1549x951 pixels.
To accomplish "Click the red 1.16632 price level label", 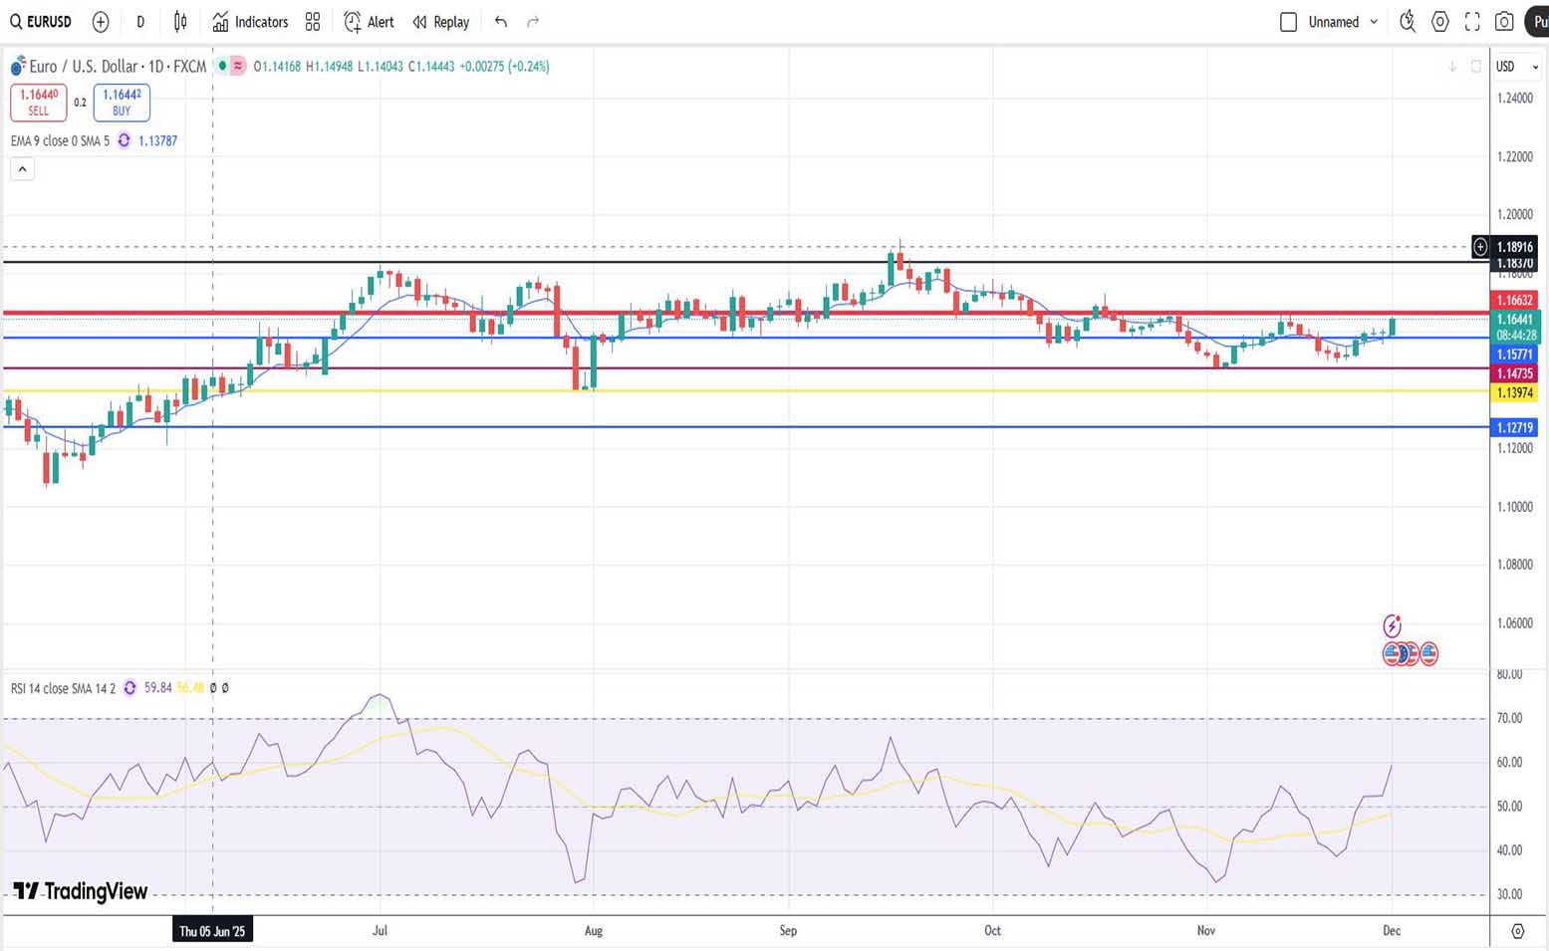I will coord(1514,300).
